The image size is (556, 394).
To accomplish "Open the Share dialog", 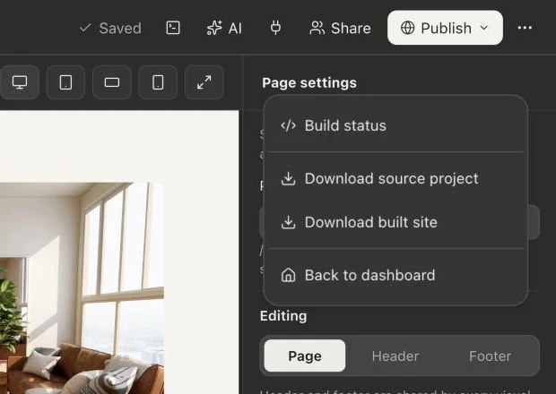I will (340, 28).
